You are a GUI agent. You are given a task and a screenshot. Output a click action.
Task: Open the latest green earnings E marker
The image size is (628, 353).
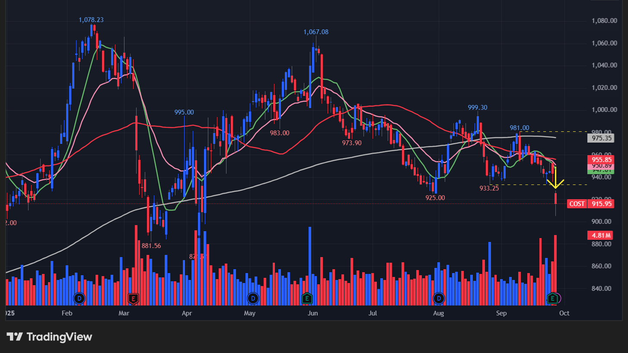click(x=552, y=298)
